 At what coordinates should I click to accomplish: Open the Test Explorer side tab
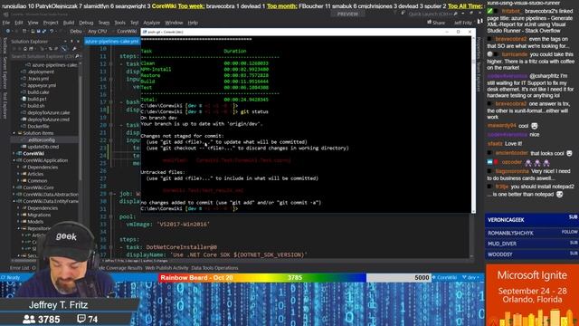[5, 105]
